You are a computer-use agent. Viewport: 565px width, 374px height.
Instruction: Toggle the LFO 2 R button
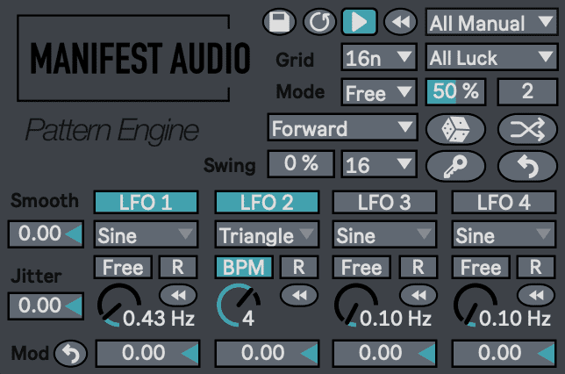[x=299, y=267]
